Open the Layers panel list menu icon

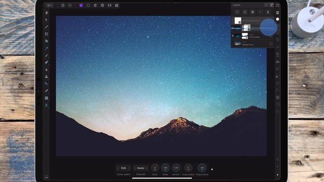click(x=266, y=5)
